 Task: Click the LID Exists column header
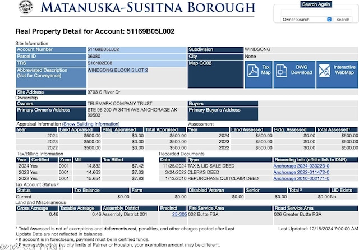[x=344, y=190]
